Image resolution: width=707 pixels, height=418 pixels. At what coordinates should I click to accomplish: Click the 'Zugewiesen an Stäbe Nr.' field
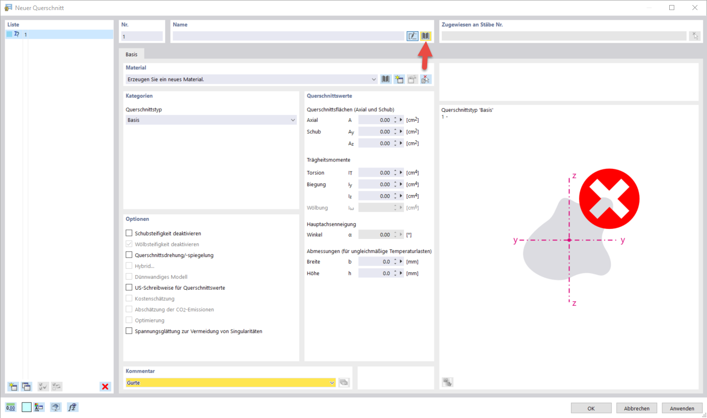(564, 36)
